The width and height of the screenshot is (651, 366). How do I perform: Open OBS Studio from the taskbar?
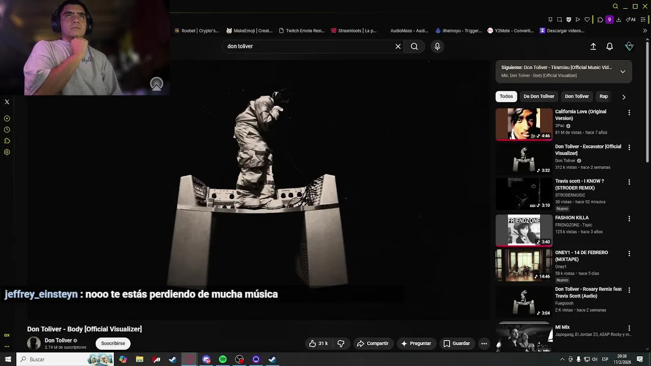click(x=240, y=359)
